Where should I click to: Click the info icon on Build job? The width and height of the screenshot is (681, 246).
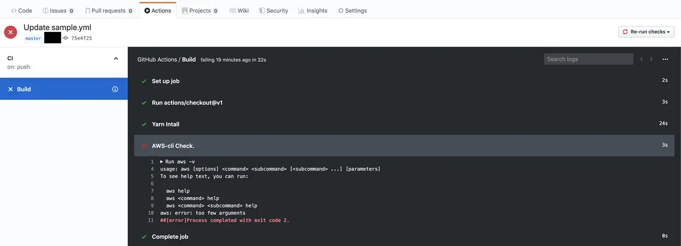coord(115,89)
